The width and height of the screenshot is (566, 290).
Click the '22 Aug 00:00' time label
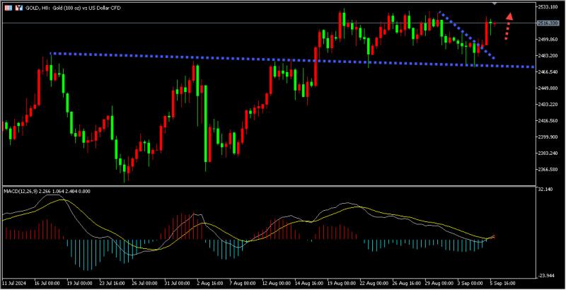click(375, 283)
